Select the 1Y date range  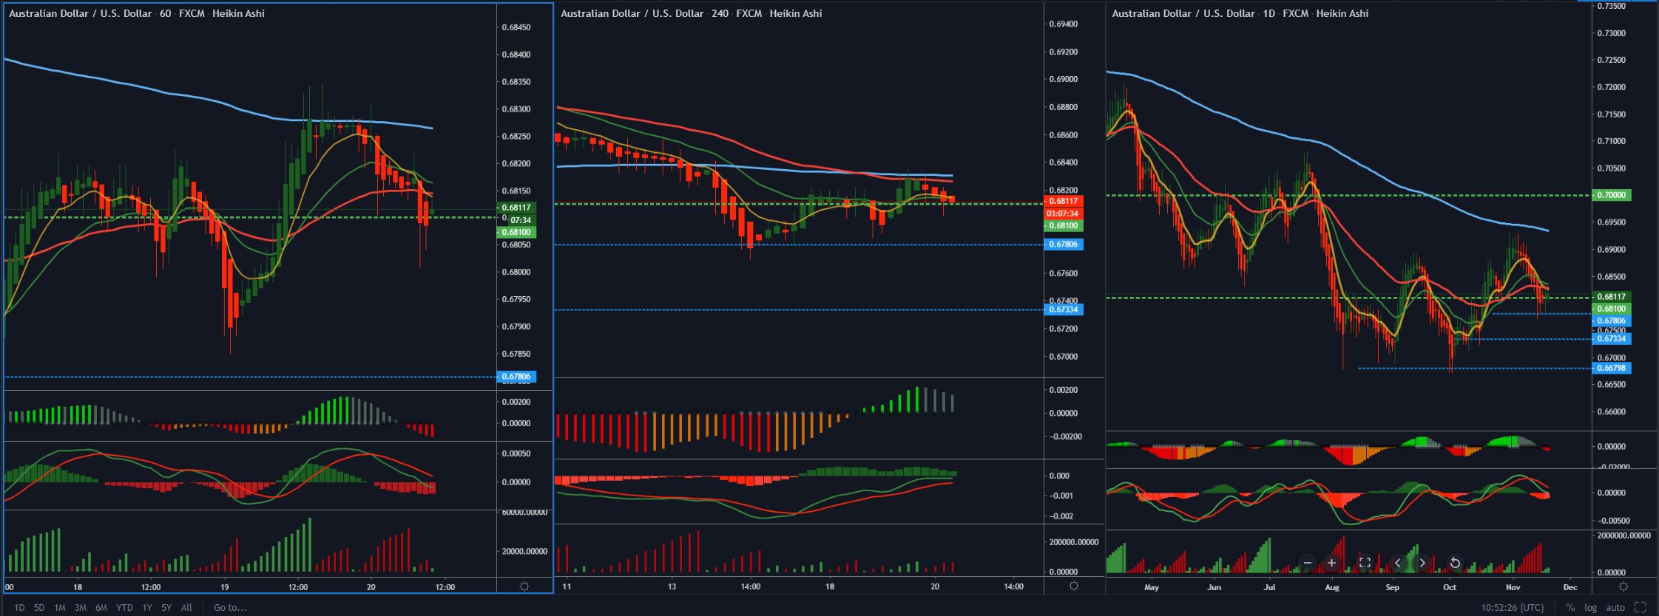147,608
